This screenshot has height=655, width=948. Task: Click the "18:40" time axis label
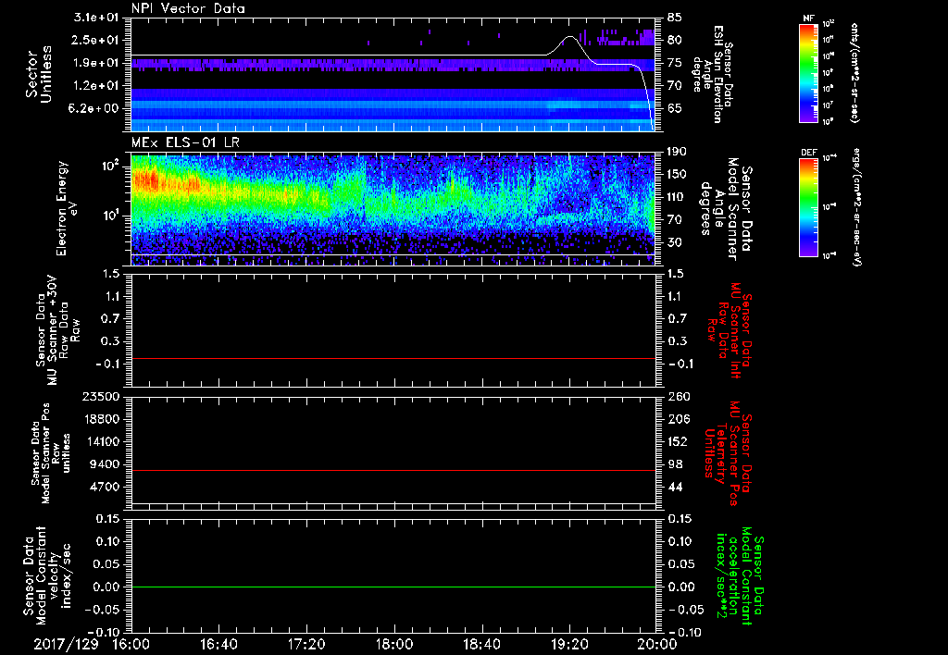481,644
